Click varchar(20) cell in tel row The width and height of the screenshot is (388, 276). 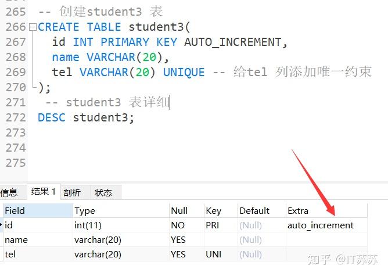[x=121, y=255]
